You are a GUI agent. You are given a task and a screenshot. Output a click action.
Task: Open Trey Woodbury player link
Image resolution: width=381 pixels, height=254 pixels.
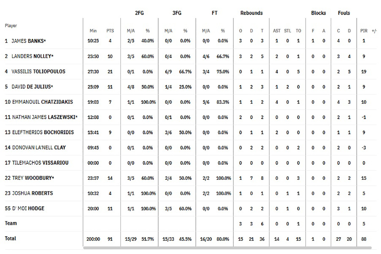[x=33, y=178]
